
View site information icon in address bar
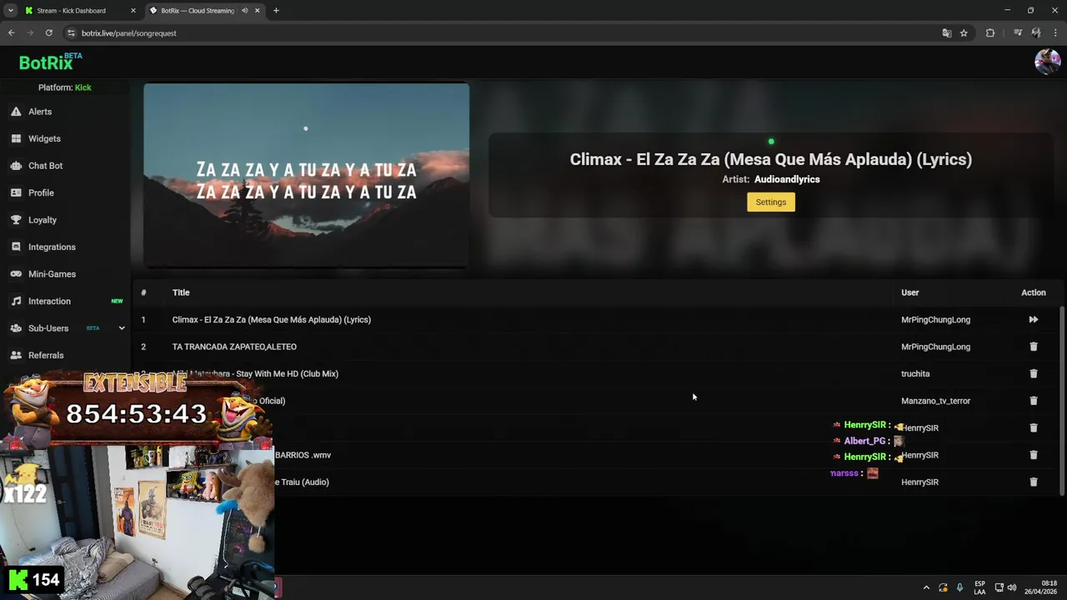click(x=71, y=33)
